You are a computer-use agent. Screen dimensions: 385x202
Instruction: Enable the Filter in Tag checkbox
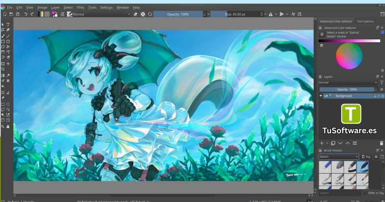[365, 193]
